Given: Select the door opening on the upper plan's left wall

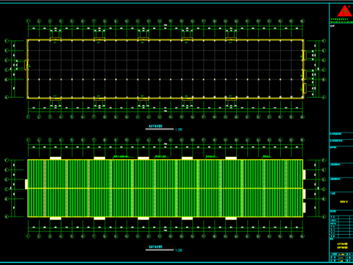Looking at the screenshot, I should pyautogui.click(x=26, y=65).
